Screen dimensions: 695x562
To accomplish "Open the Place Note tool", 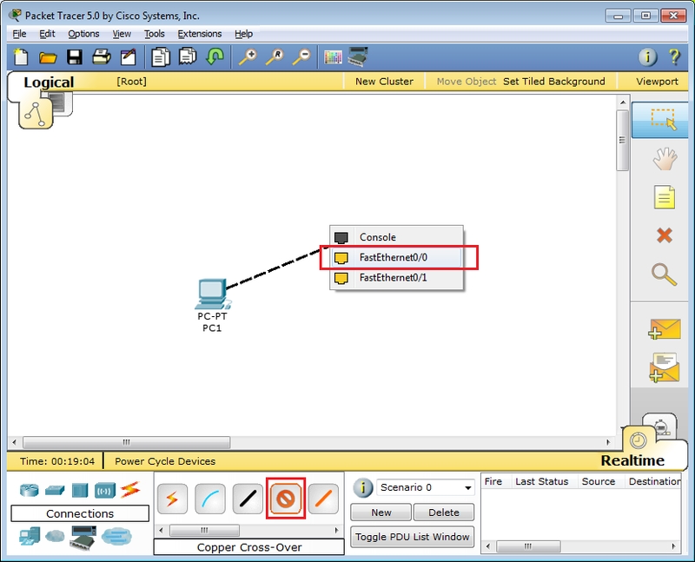I will pyautogui.click(x=664, y=197).
